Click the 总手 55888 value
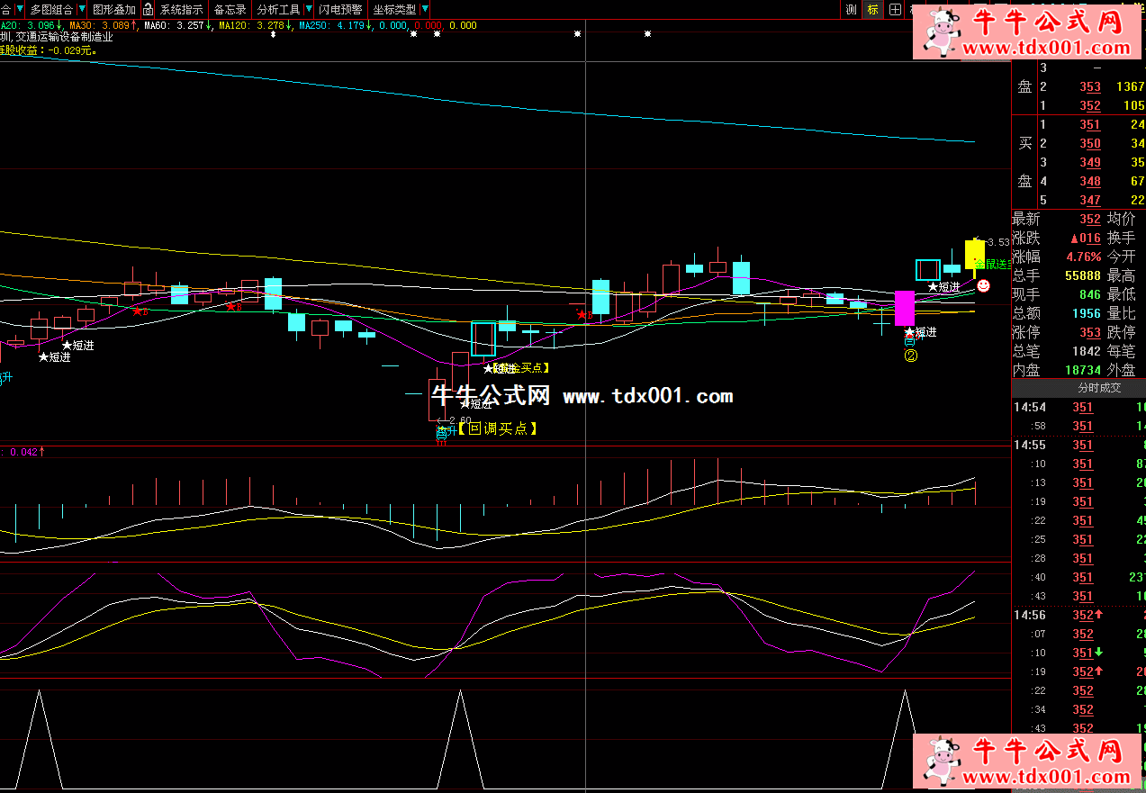The width and height of the screenshot is (1146, 793). point(1083,275)
